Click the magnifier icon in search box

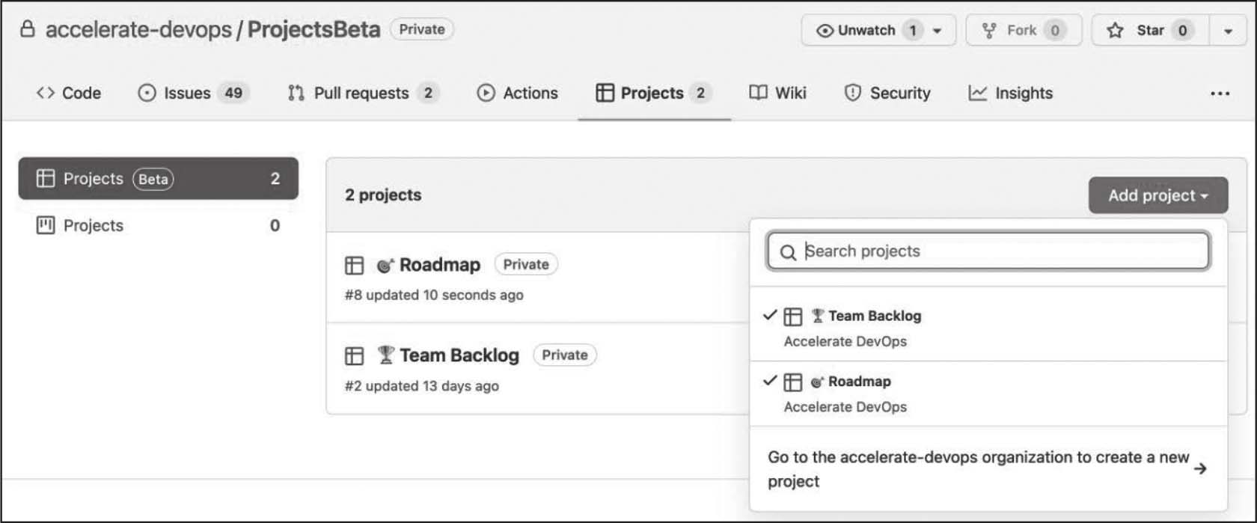787,252
